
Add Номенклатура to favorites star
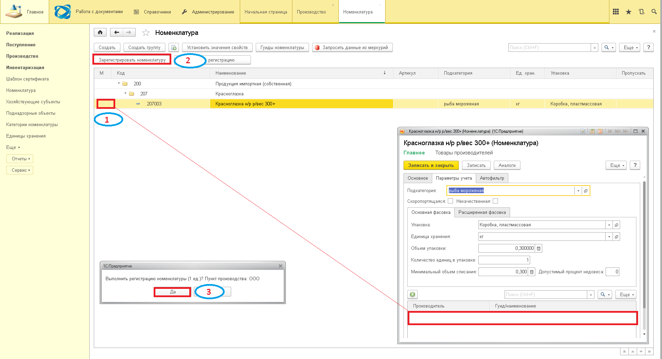click(146, 33)
